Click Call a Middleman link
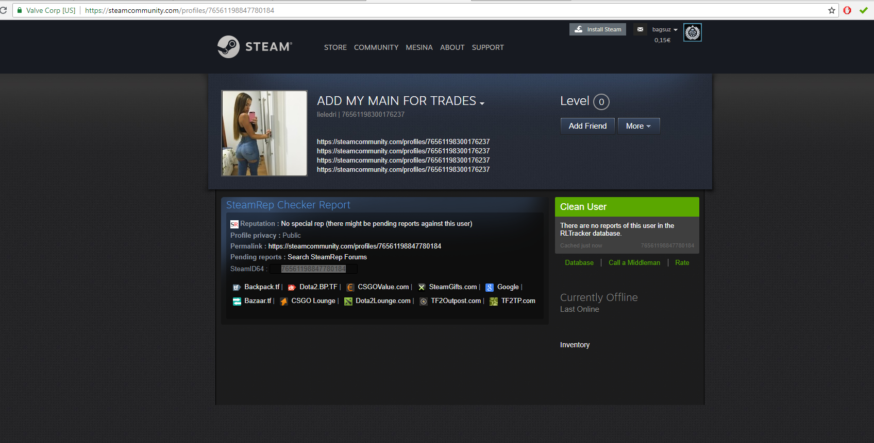 [x=634, y=262]
